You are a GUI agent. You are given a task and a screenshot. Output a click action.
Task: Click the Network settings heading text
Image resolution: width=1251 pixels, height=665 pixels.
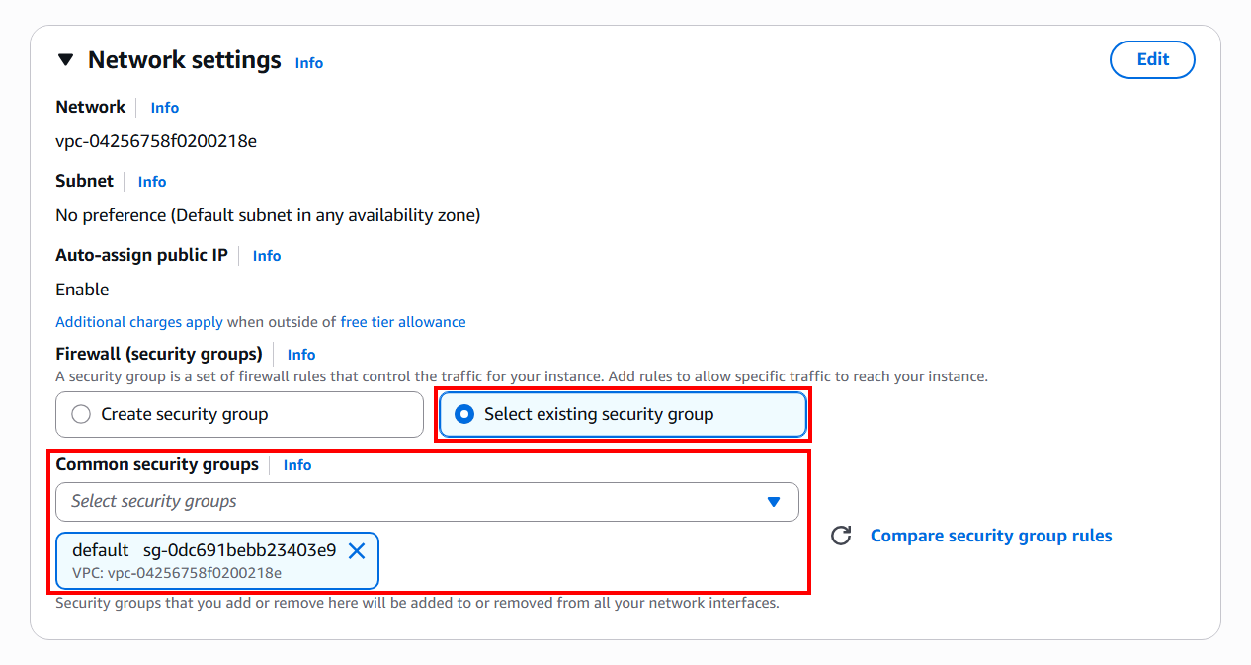pos(185,60)
